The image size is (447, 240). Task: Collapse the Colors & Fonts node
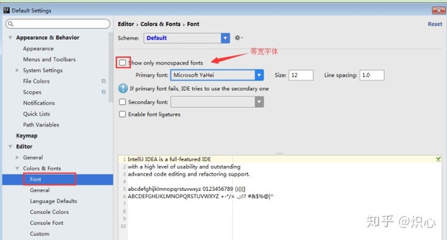click(x=17, y=168)
